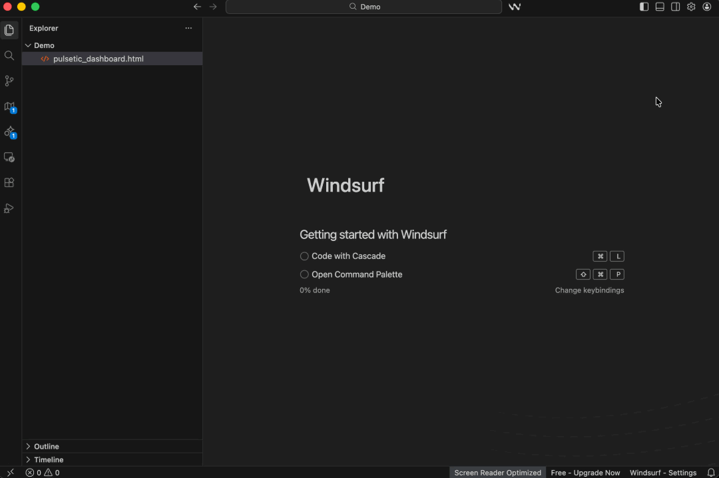This screenshot has height=478, width=719.
Task: Expand the Timeline section
Action: (x=47, y=459)
